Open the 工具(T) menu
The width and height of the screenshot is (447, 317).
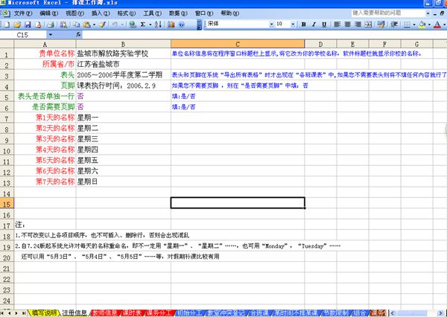click(x=152, y=13)
